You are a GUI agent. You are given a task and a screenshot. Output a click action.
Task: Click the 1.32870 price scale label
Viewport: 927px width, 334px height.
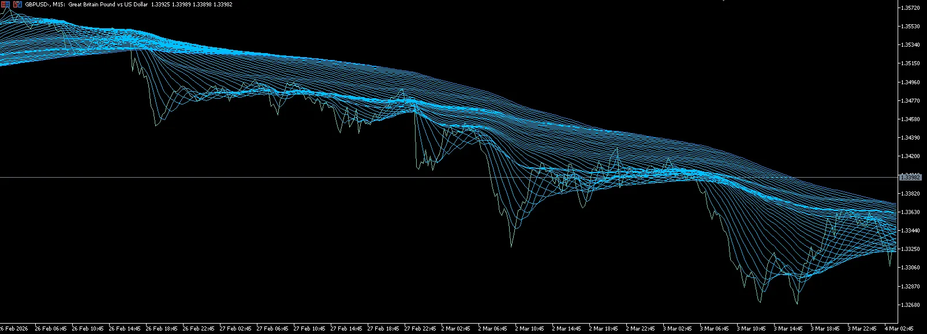(910, 286)
